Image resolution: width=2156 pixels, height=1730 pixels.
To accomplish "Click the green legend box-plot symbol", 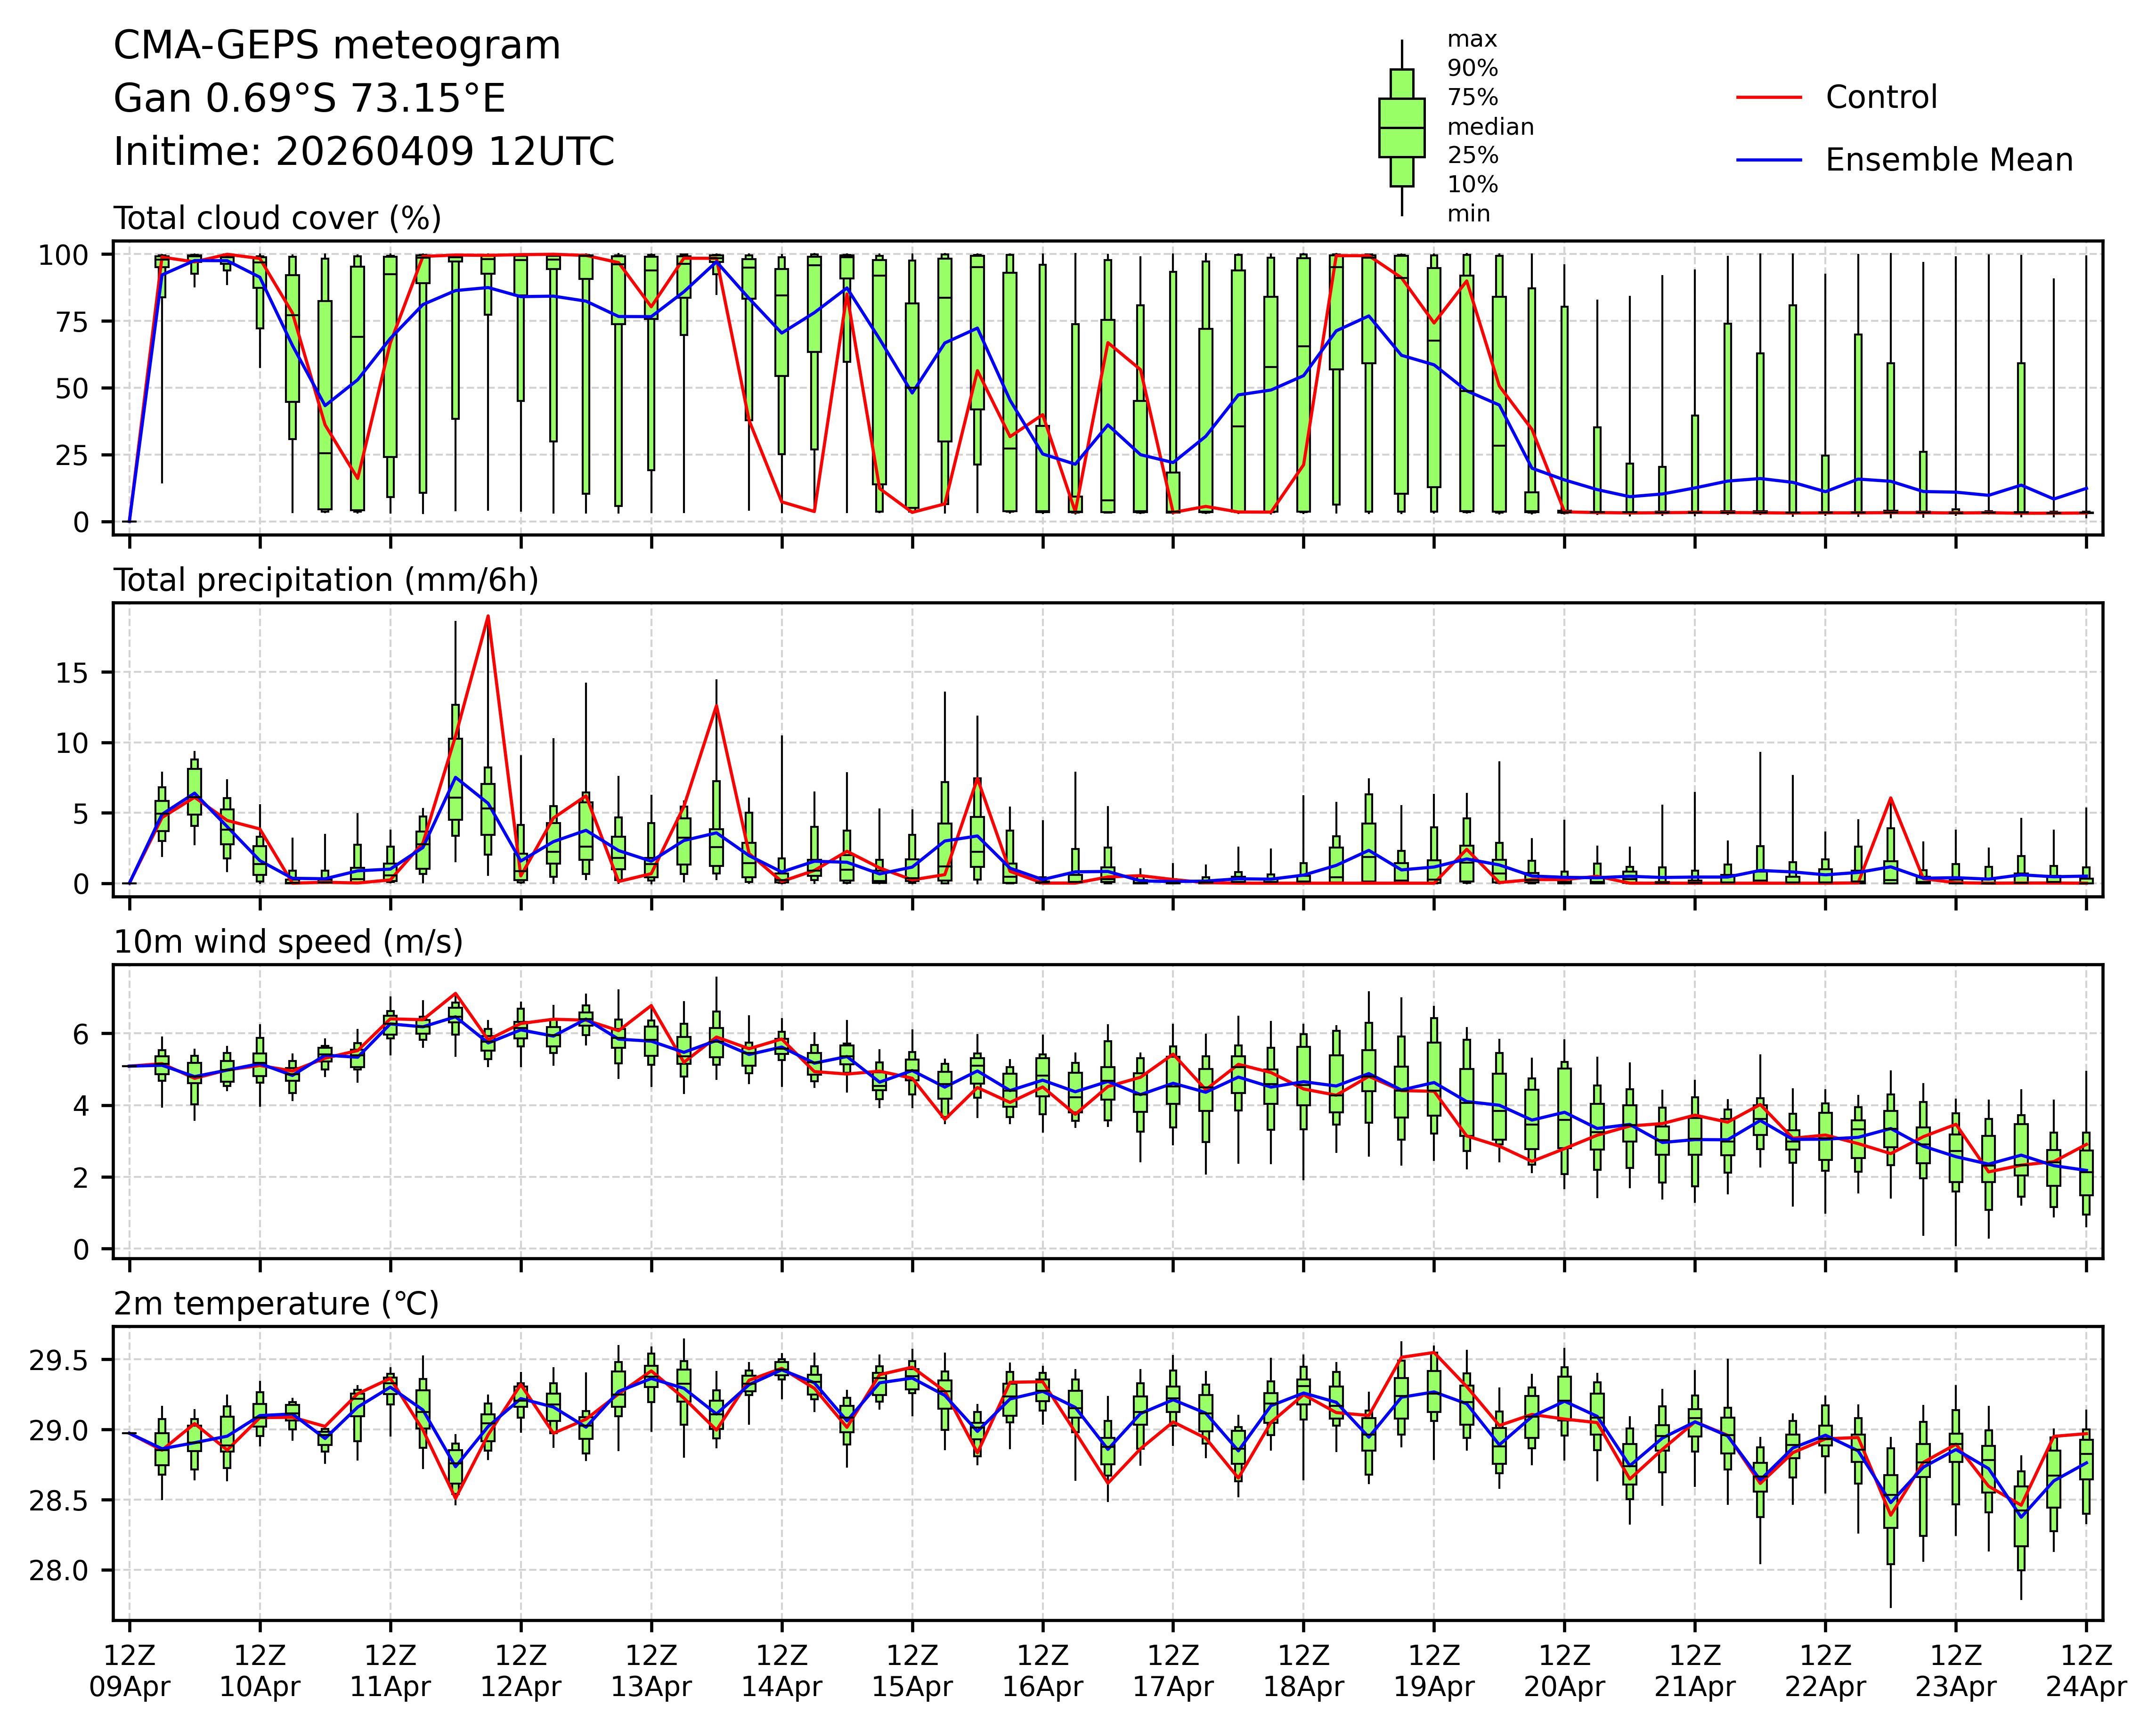I will (x=1401, y=128).
